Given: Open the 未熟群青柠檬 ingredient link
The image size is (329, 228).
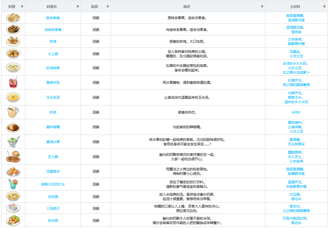Looking at the screenshot, I should (296, 186).
